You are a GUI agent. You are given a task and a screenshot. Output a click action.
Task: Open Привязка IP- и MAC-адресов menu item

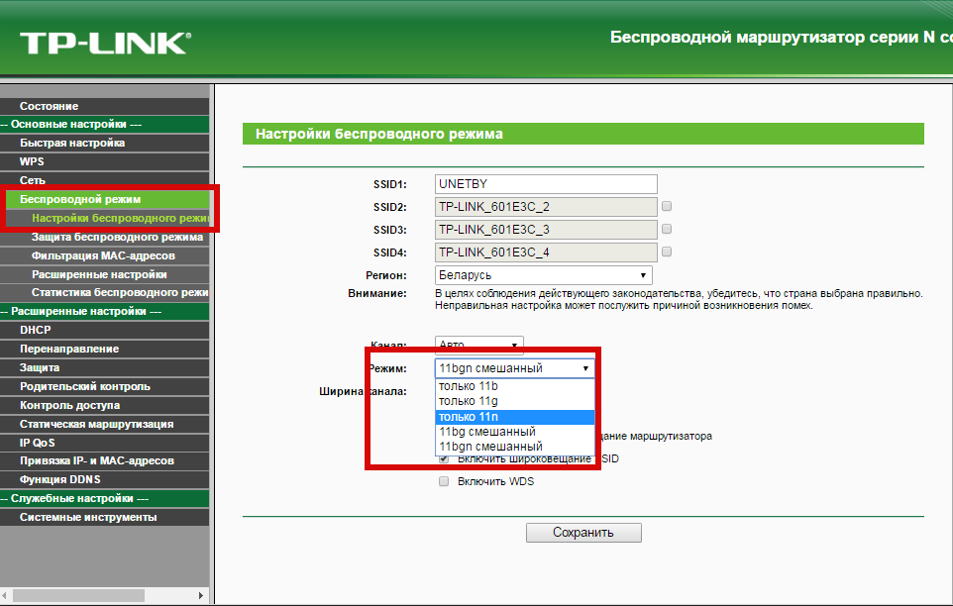[105, 460]
